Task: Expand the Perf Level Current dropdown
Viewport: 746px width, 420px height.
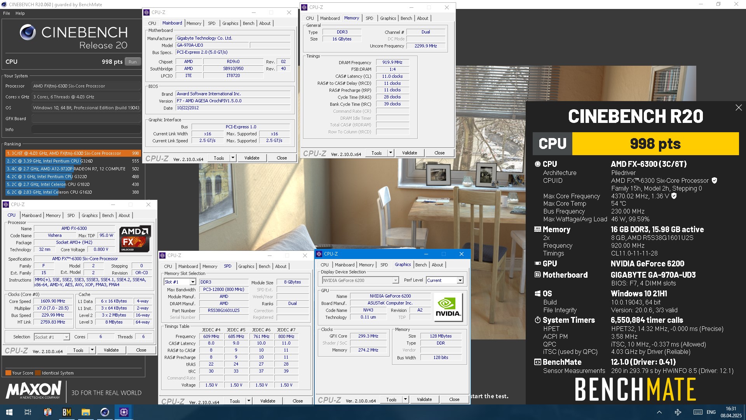Action: (460, 280)
